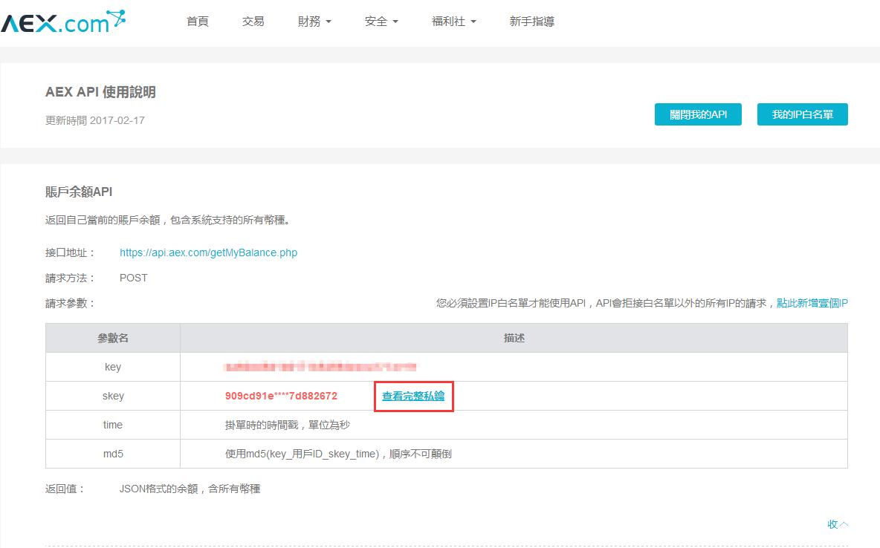Click 點此新增壹個IP link
880x548 pixels.
(x=812, y=303)
